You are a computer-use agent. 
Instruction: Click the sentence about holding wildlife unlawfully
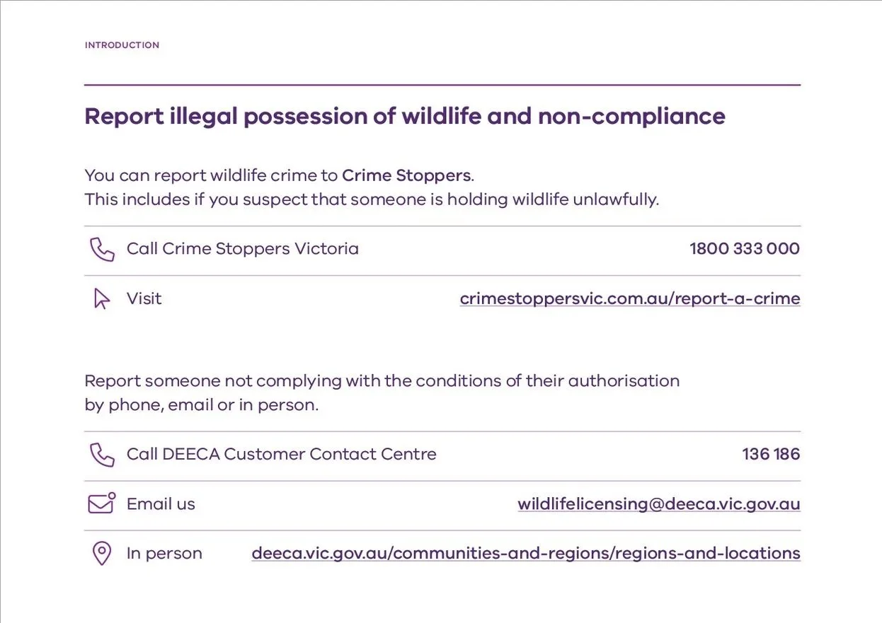click(372, 199)
